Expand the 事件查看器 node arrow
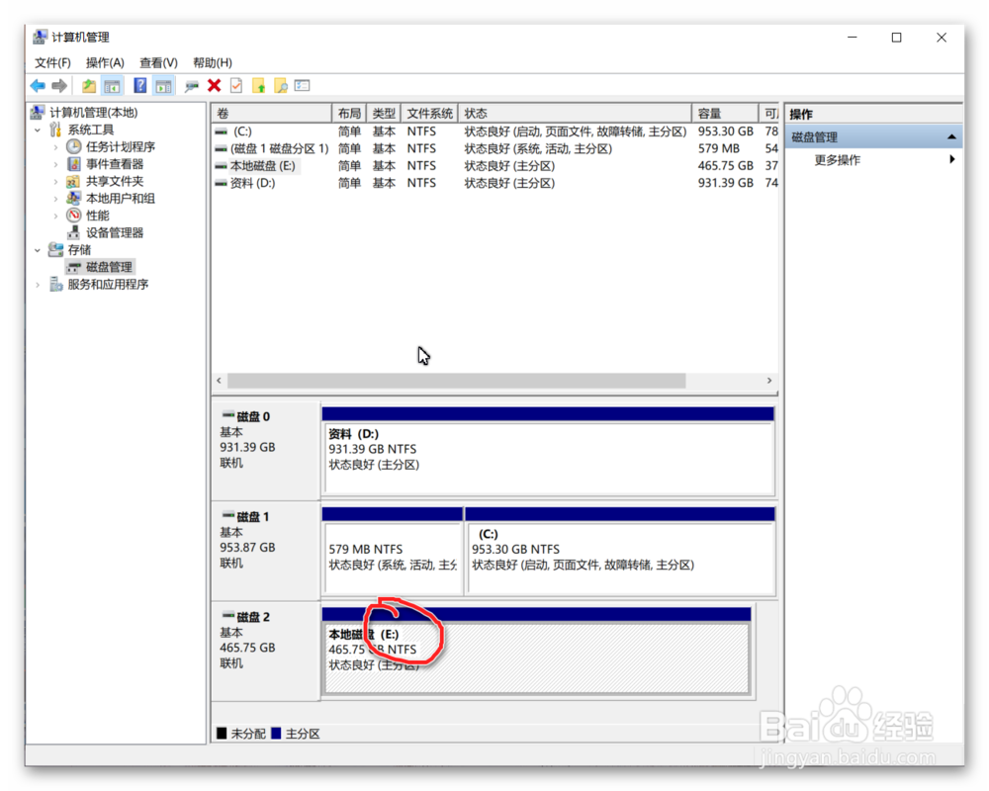Screen dimensions: 989x791 click(55, 164)
